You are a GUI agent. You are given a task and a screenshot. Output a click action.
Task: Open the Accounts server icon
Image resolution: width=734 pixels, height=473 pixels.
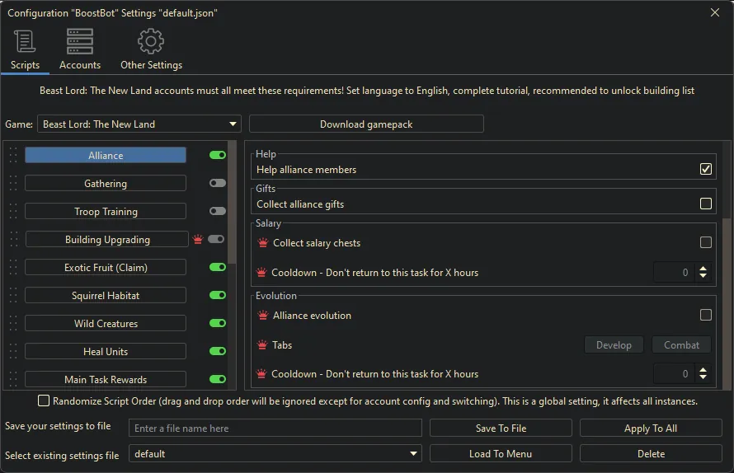[x=79, y=41]
